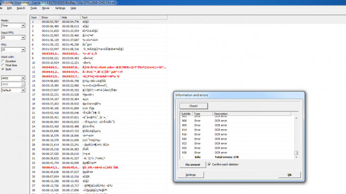Select the Final time radio button

3,65
